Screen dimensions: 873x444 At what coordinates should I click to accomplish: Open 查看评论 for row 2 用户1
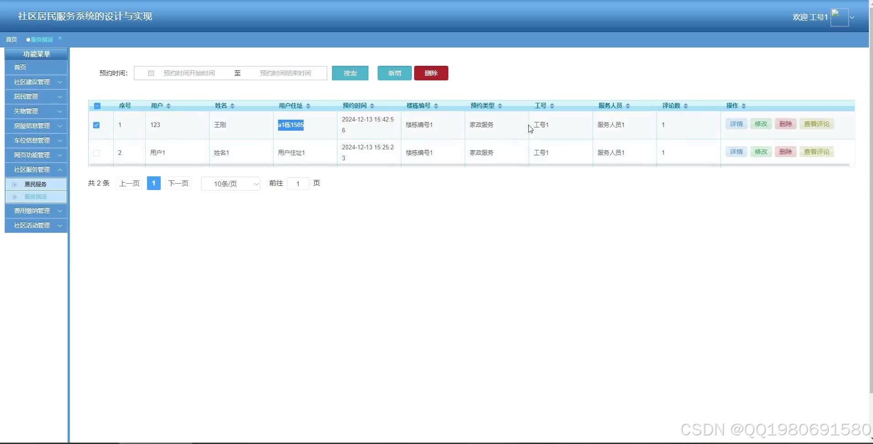(x=817, y=152)
